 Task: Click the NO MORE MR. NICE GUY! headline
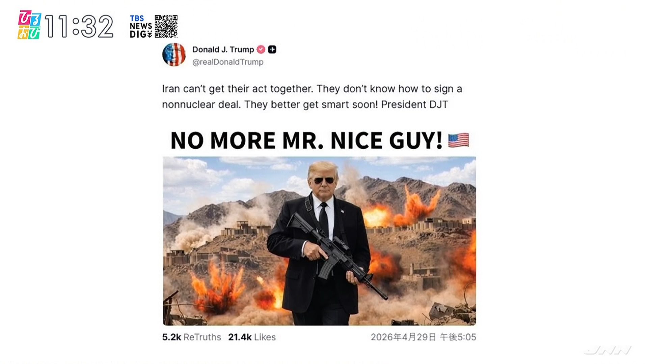306,140
